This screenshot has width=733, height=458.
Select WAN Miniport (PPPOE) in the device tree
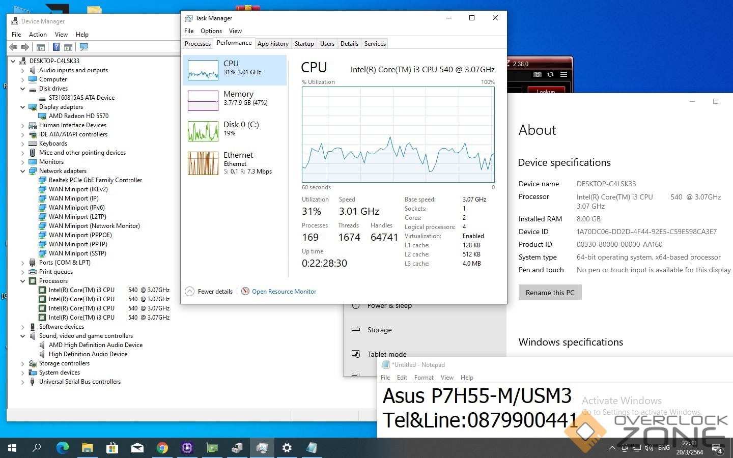pyautogui.click(x=80, y=235)
